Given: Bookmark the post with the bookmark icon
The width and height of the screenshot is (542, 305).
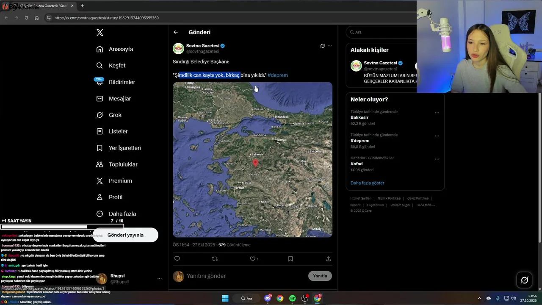Looking at the screenshot, I should pos(290,259).
